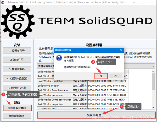157x122 pixels.
Task: Click scrollbar up arrow in serial list
Action: pyautogui.click(x=153, y=71)
